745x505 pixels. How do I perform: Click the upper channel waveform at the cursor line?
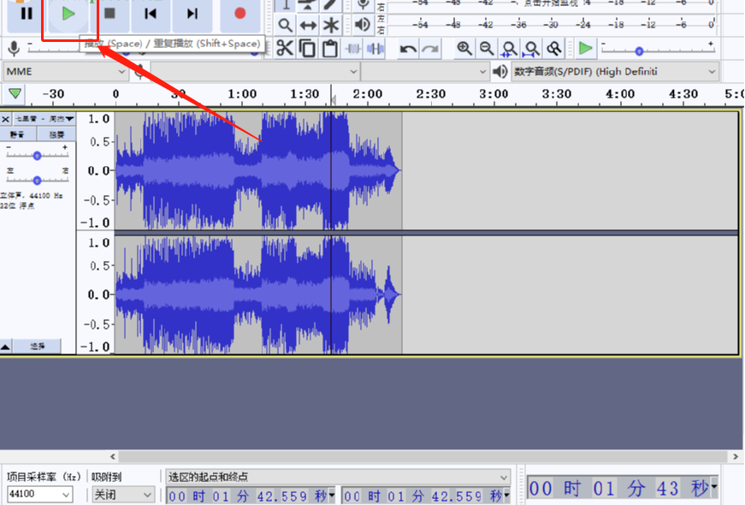tap(331, 170)
